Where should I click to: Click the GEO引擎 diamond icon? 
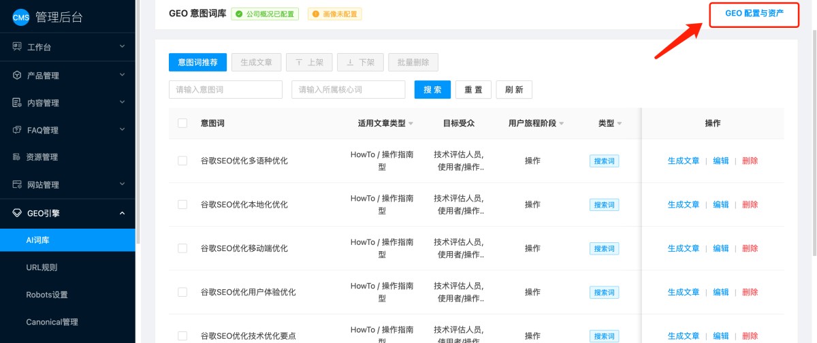[x=17, y=213]
